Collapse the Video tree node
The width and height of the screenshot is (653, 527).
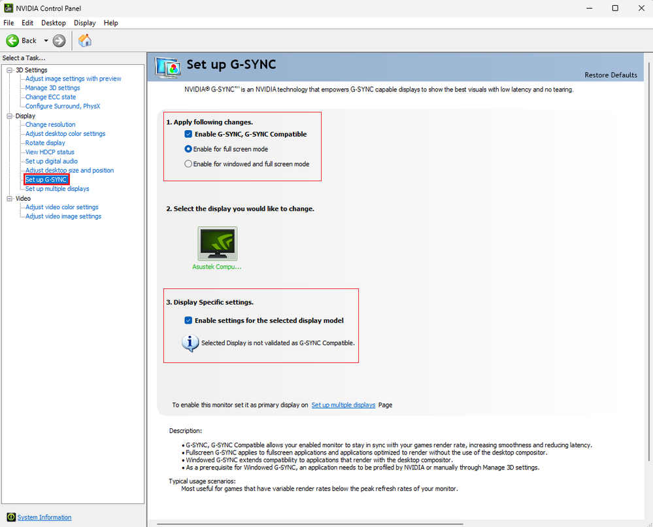9,198
